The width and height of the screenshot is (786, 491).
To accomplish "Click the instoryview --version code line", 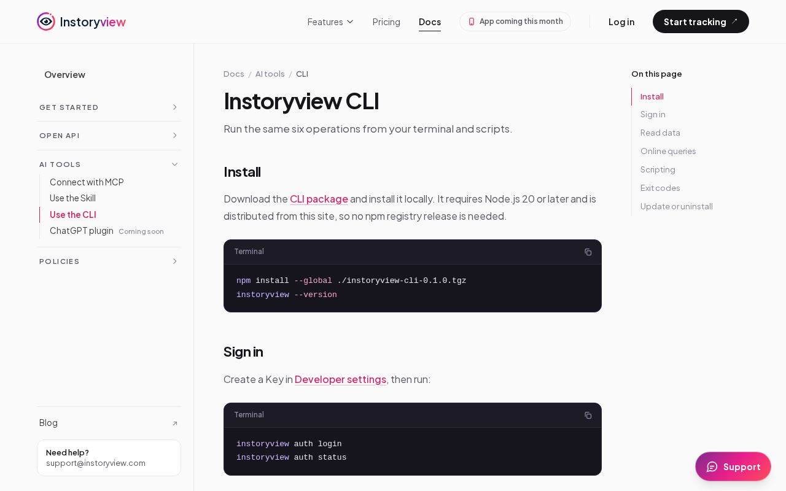I will pyautogui.click(x=287, y=295).
